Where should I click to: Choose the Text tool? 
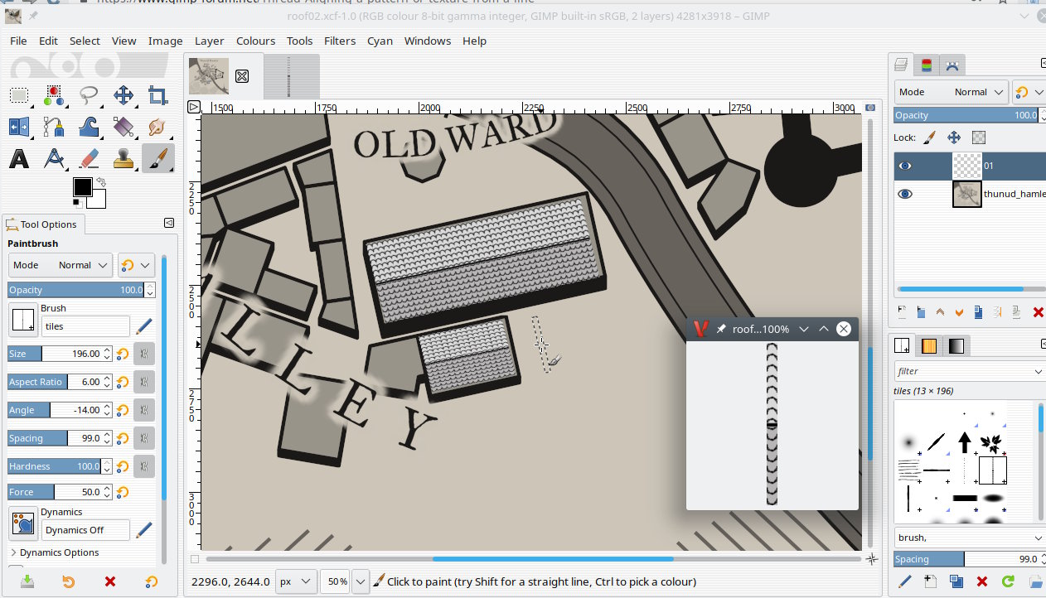coord(19,158)
